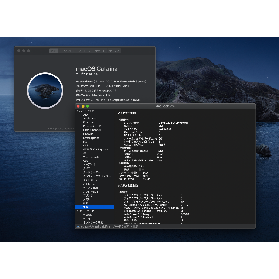Click the cycle count value 252
Image resolution: width=279 pixels, height=279 pixels.
pos(141,167)
